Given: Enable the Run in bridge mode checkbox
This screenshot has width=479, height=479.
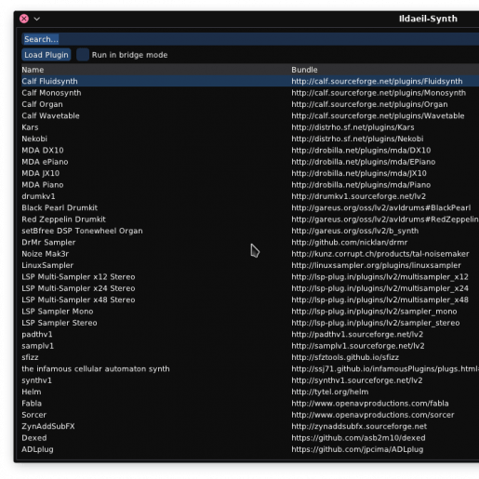Looking at the screenshot, I should (x=83, y=55).
